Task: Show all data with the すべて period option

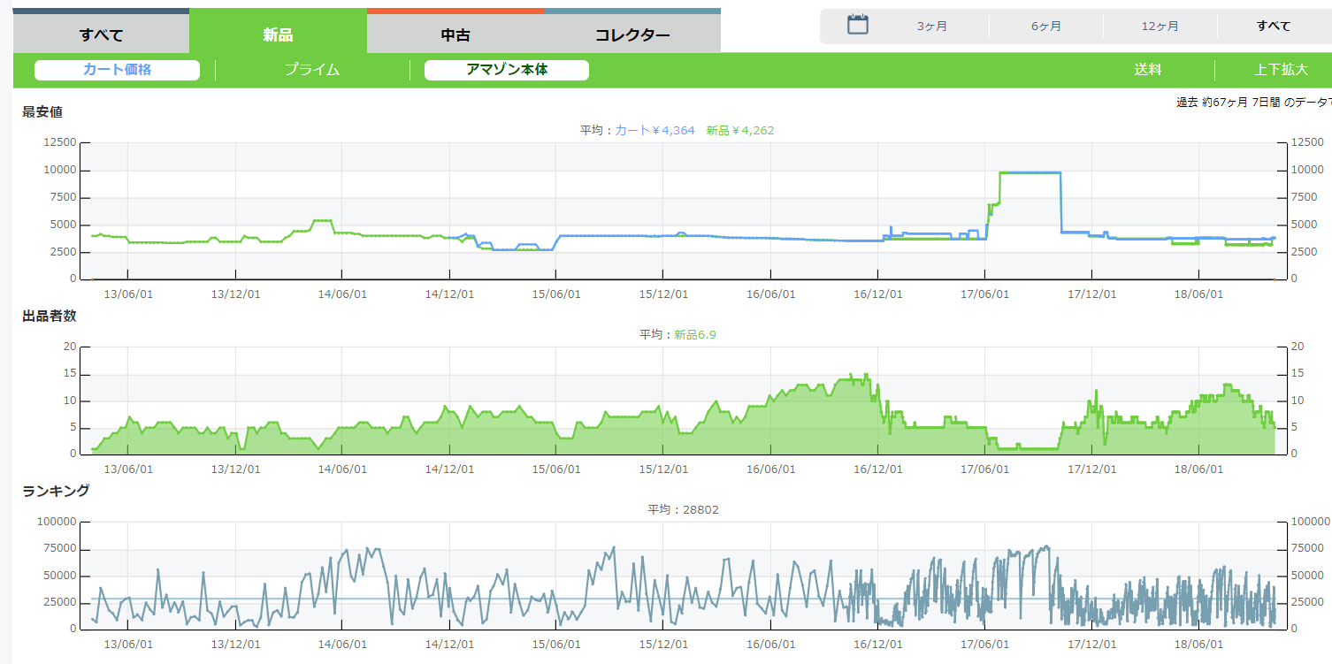Action: coord(1274,27)
